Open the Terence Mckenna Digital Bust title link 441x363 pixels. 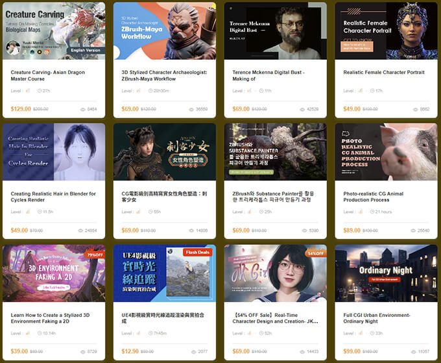click(268, 76)
